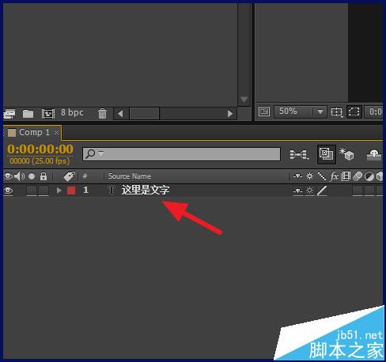Click the Motion Blur column header icon
386x362 pixels.
point(358,176)
